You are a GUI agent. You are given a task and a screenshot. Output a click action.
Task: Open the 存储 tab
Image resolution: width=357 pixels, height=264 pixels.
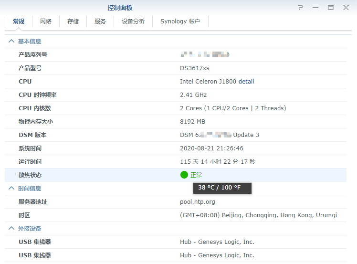click(x=73, y=21)
